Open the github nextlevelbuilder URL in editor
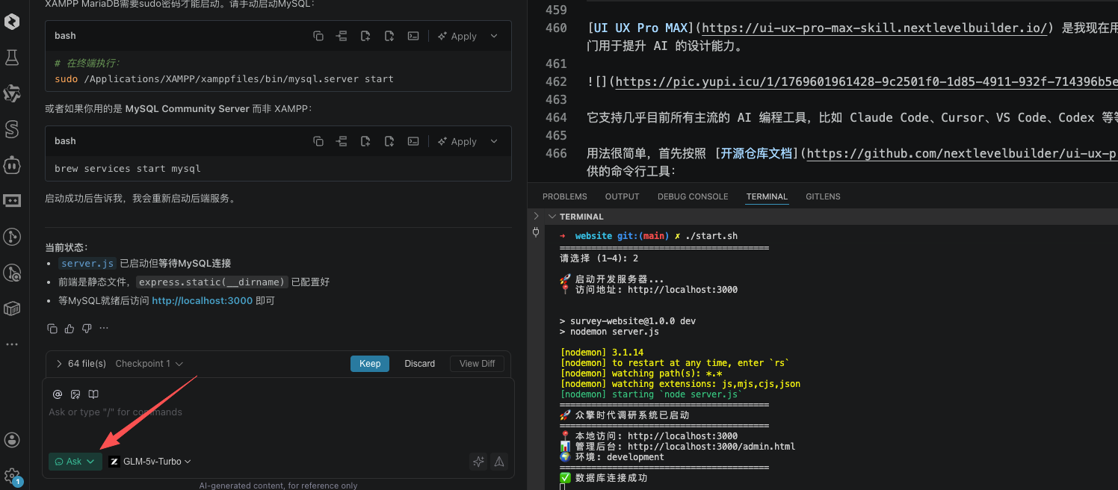 963,154
